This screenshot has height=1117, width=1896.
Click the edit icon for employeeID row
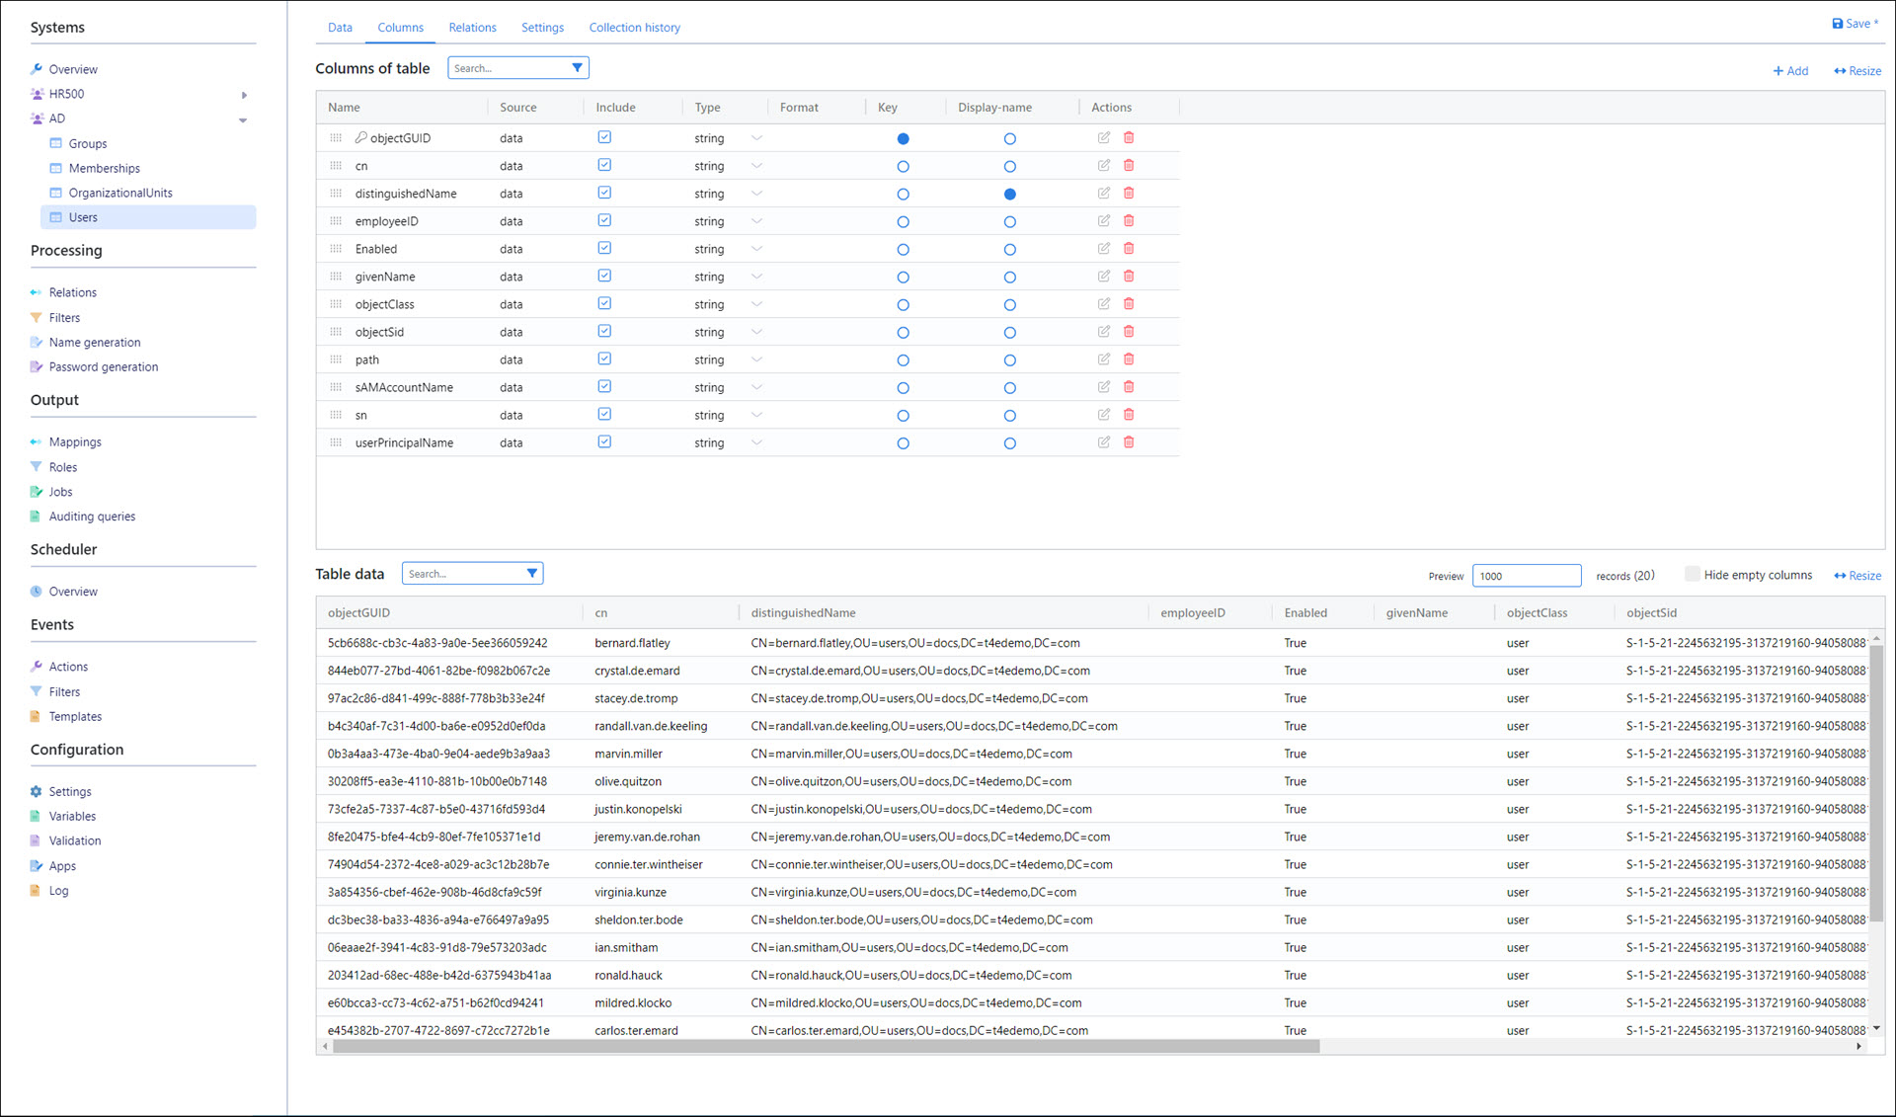[1104, 221]
